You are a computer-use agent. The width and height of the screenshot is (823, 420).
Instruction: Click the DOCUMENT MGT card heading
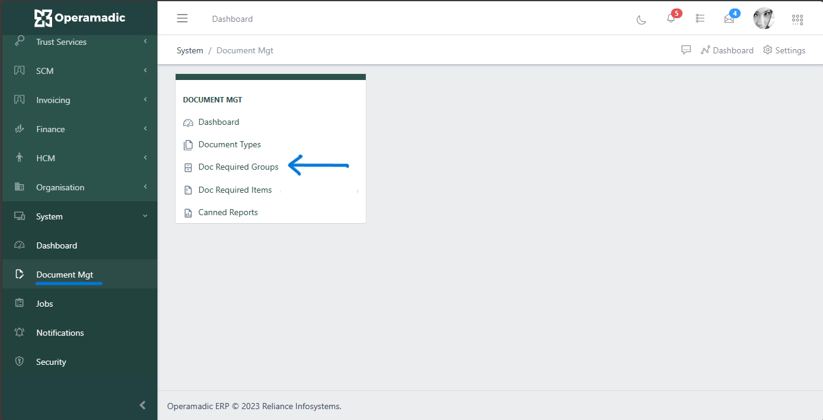213,100
